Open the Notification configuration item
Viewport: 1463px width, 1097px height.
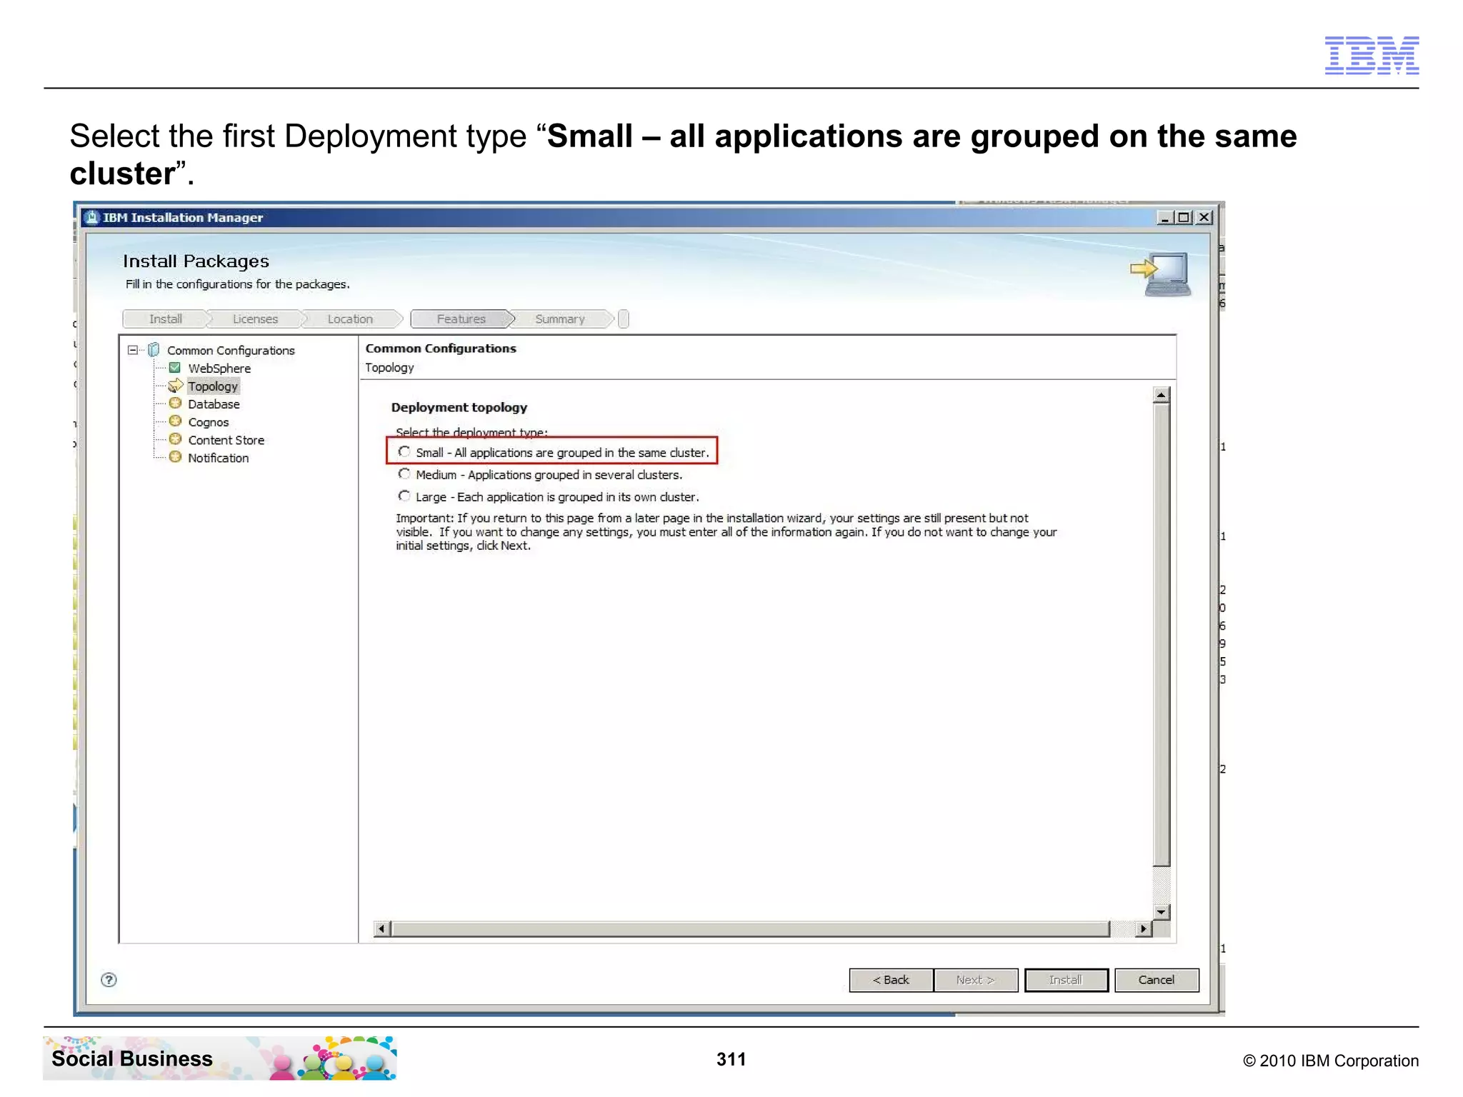218,458
